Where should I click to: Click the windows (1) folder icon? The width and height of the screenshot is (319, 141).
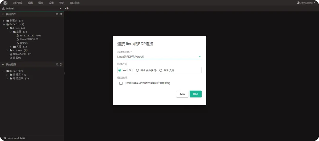(11, 50)
